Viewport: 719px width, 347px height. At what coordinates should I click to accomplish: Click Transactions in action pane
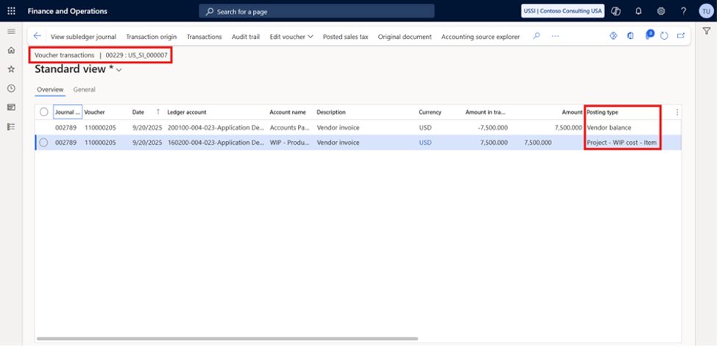(204, 37)
